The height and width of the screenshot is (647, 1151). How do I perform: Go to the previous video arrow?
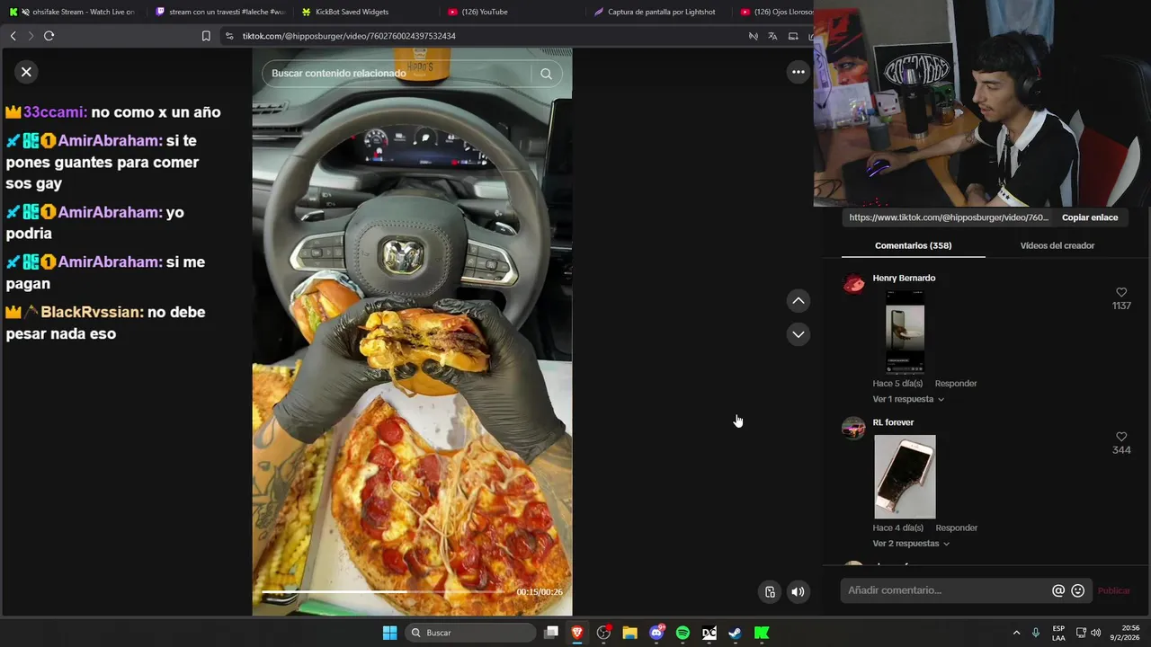tap(798, 301)
